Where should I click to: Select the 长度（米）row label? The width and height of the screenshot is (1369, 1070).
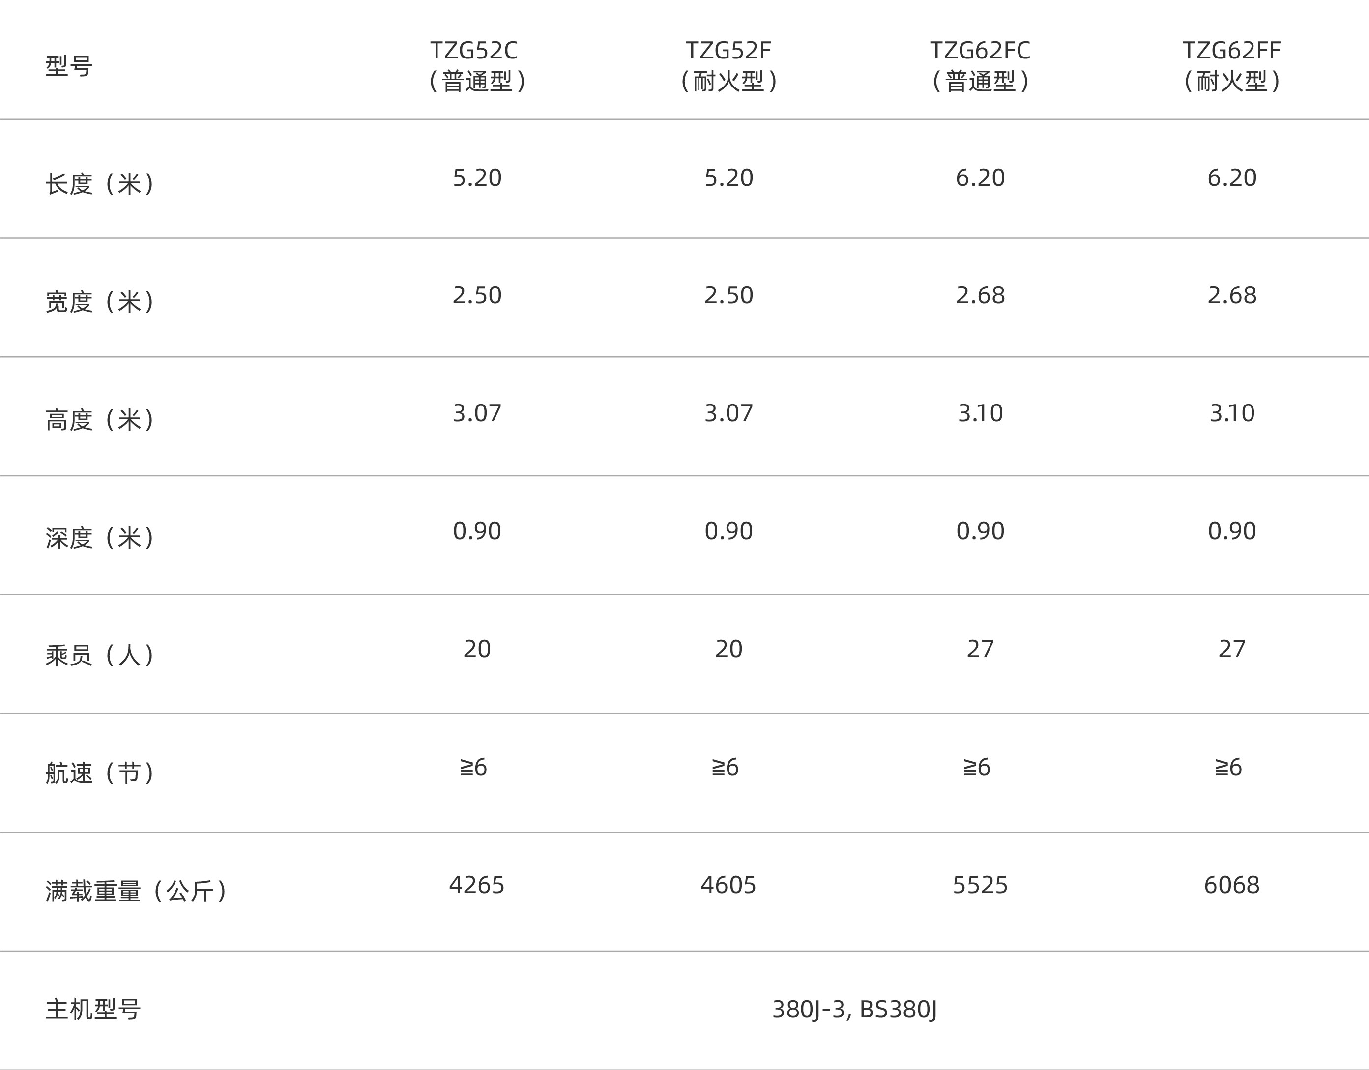100,184
